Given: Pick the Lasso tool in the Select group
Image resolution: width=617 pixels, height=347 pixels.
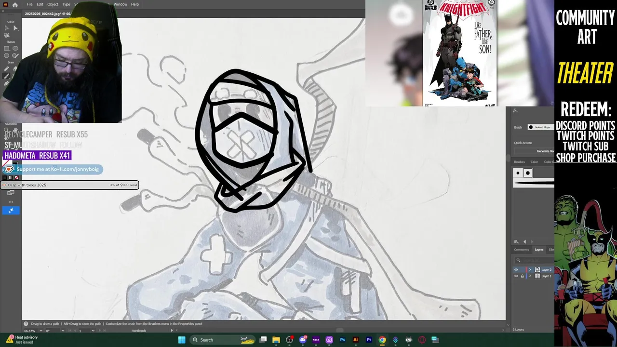Looking at the screenshot, I should click(6, 36).
